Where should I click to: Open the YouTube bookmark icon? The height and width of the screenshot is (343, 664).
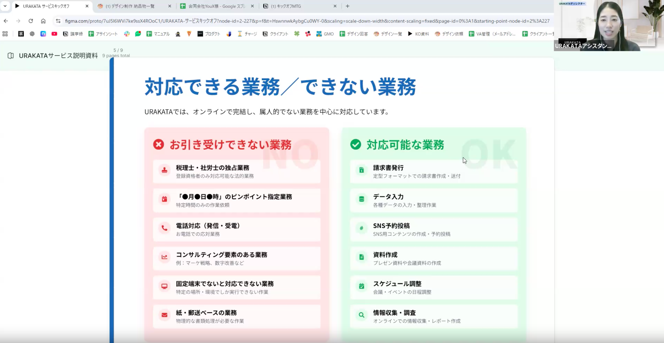pos(54,34)
